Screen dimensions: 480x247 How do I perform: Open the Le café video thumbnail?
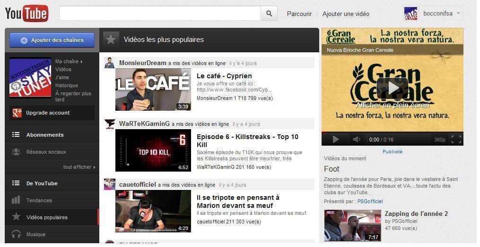[153, 90]
